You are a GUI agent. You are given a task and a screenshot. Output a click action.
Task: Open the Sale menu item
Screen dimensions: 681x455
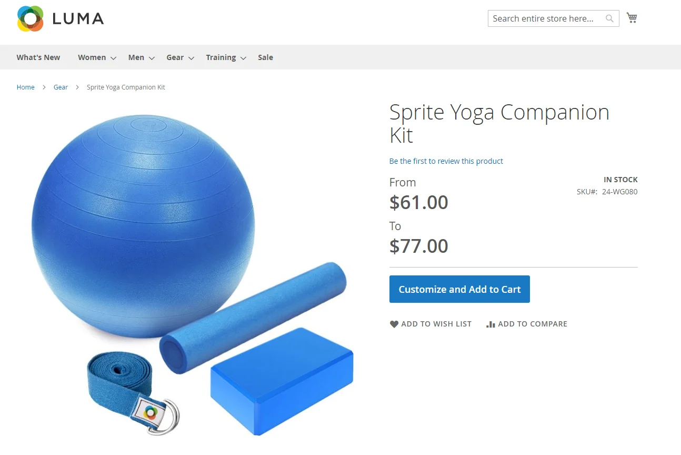coord(265,57)
